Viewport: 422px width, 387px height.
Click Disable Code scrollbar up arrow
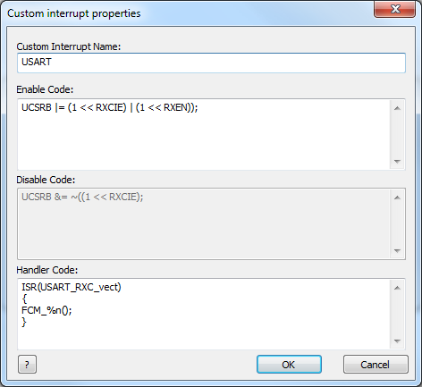(397, 198)
